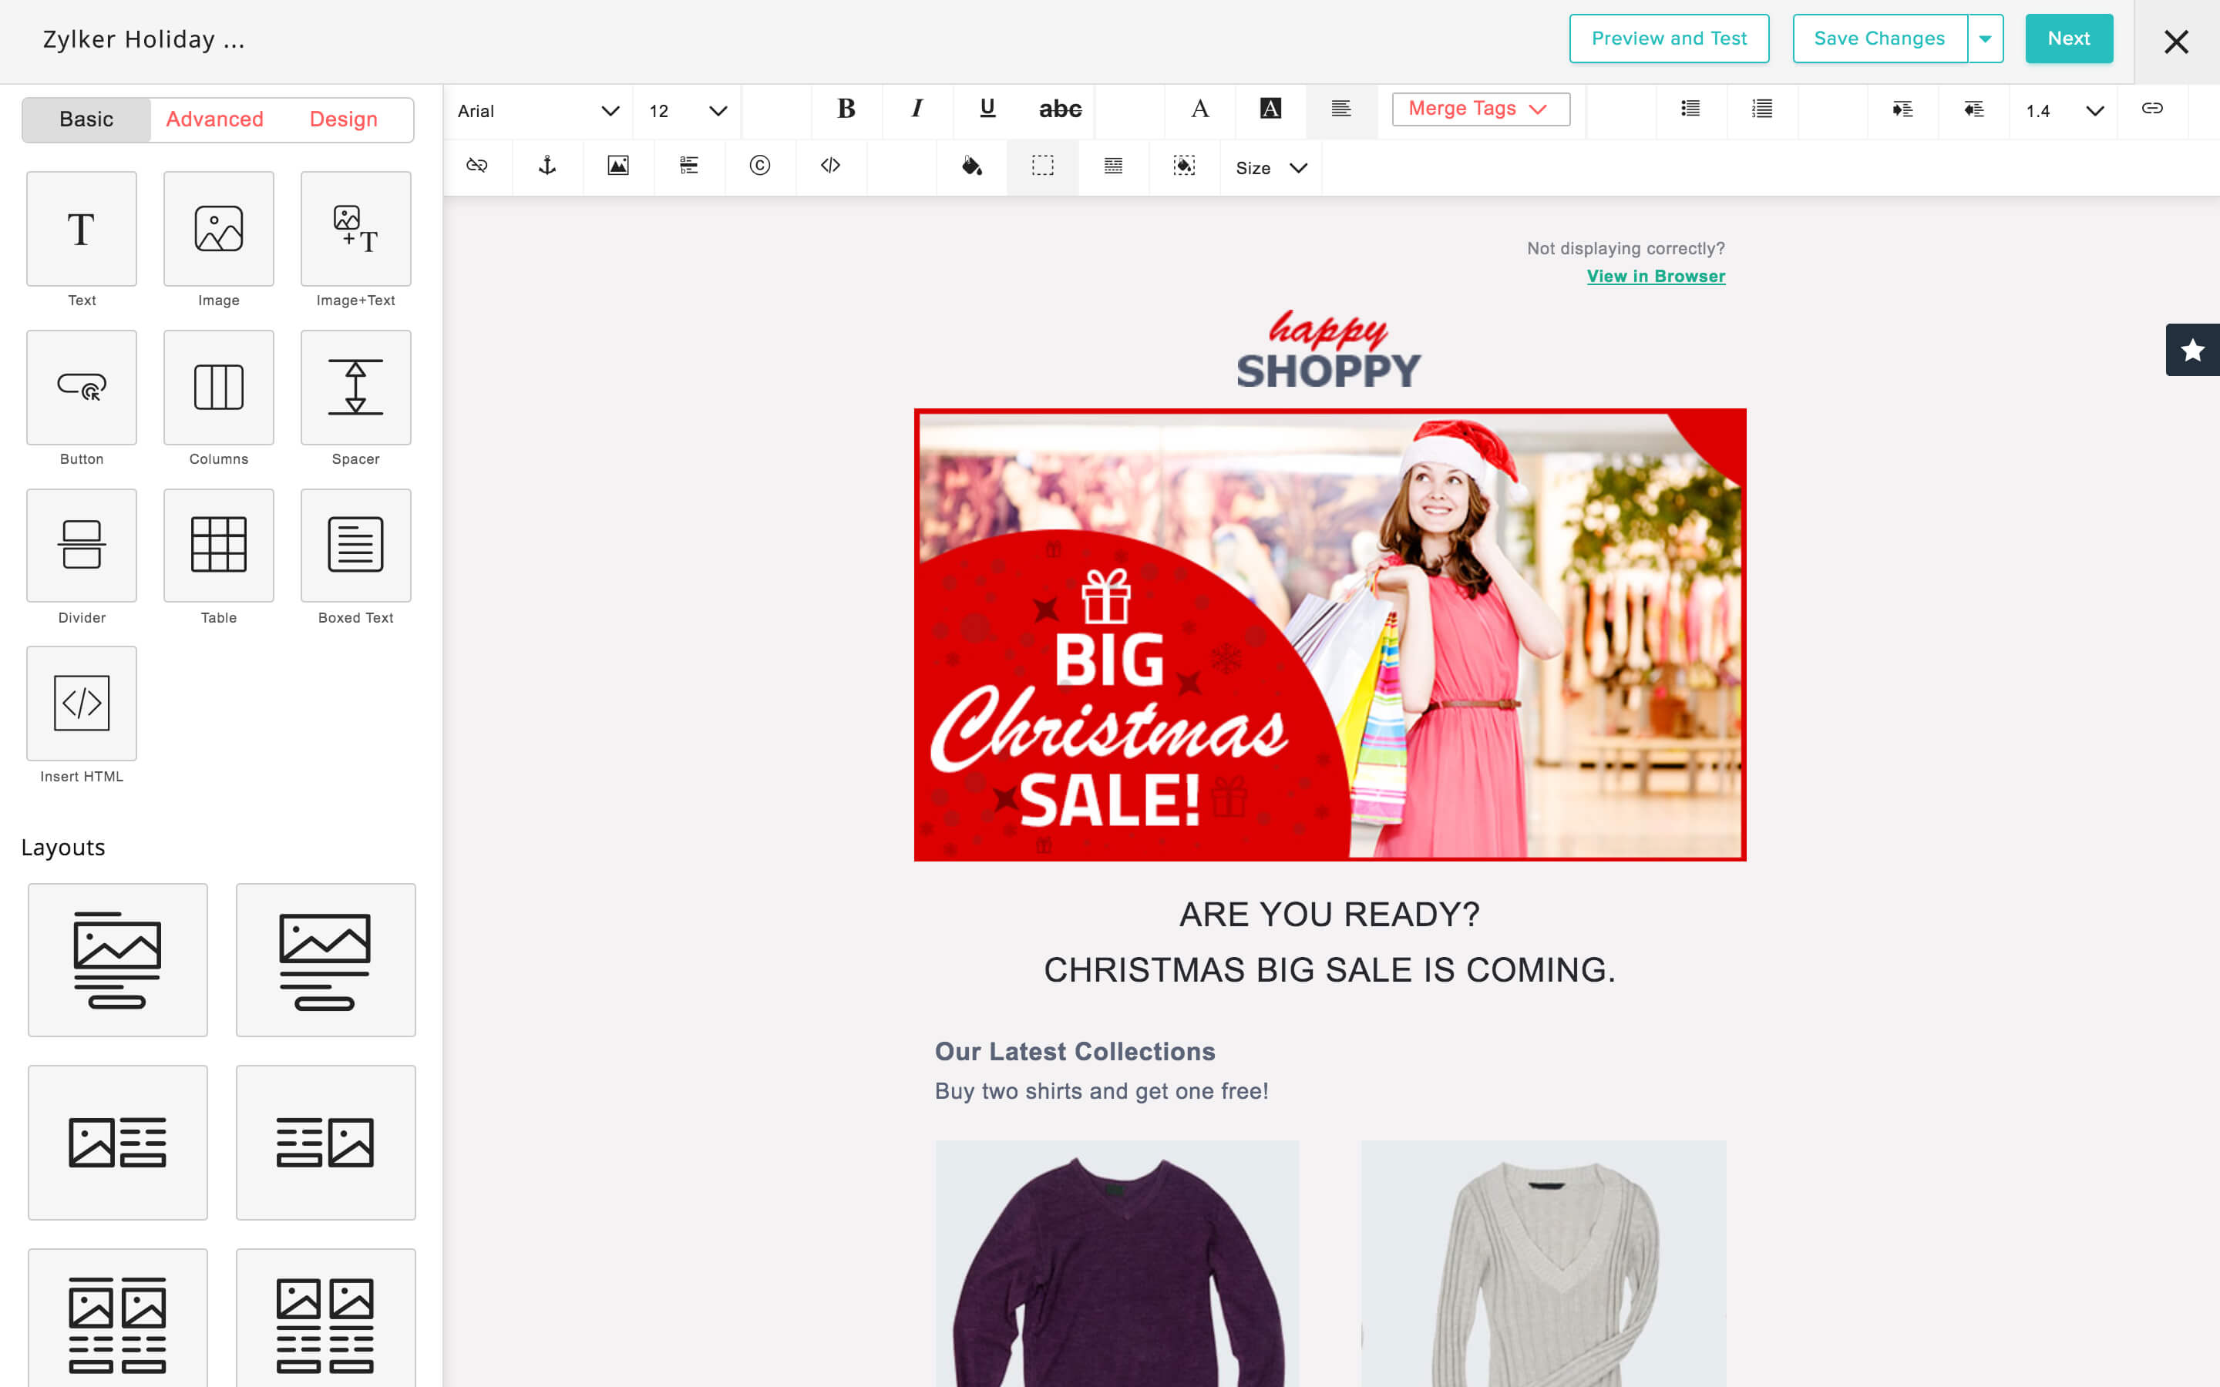Remove link with unlink icon
This screenshot has height=1387, width=2220.
(477, 166)
